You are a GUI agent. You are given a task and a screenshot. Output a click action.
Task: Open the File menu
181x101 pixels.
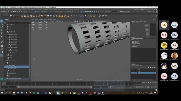click(x=1, y=9)
